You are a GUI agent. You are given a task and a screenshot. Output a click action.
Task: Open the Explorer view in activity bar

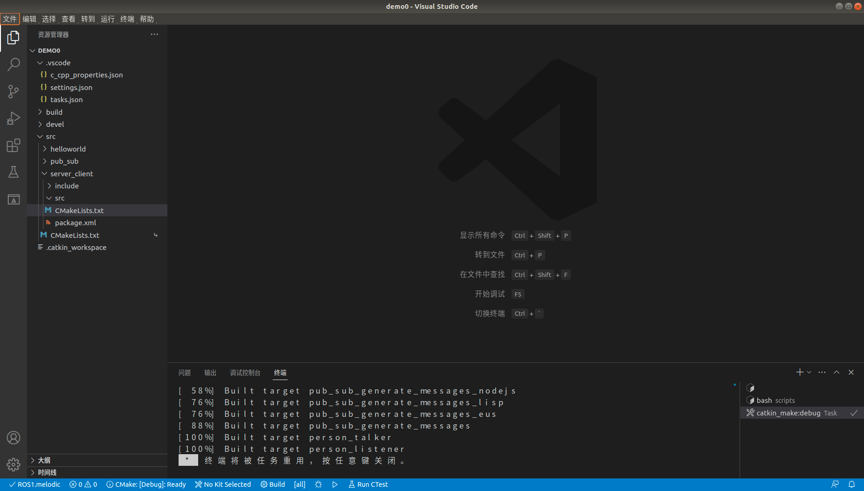14,38
